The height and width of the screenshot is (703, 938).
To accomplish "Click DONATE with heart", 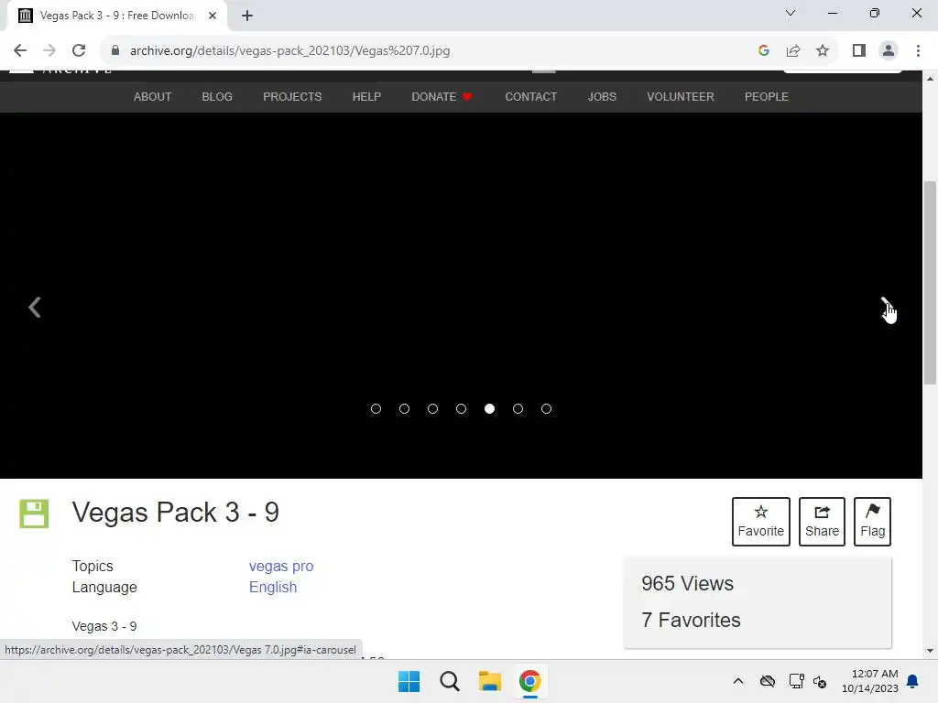I will point(442,97).
